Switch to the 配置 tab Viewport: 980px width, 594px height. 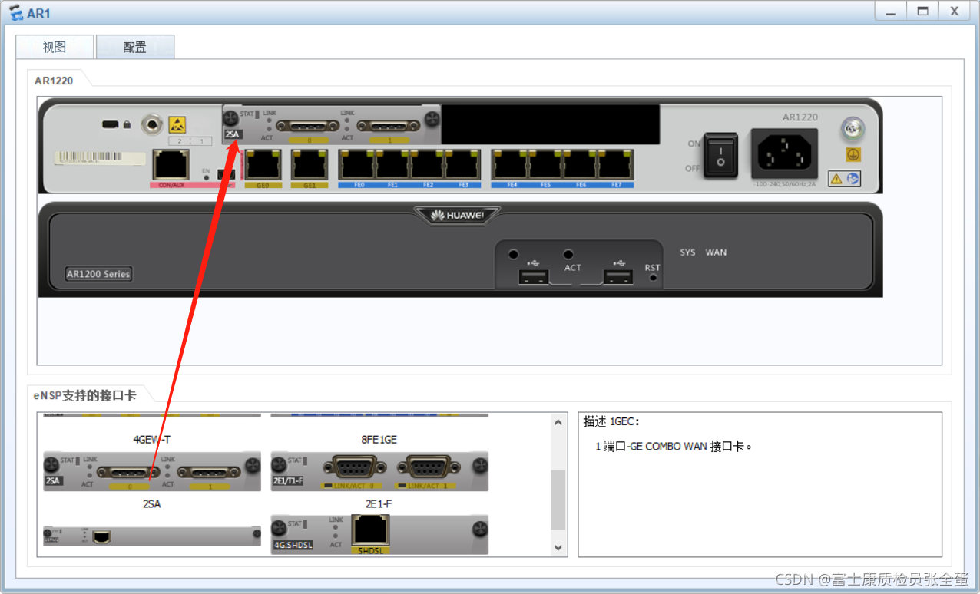point(135,47)
